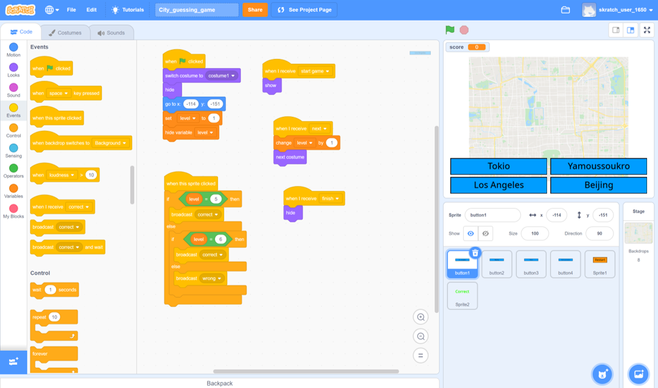Select the Sprite2 thumbnail
The image size is (658, 388).
(462, 294)
